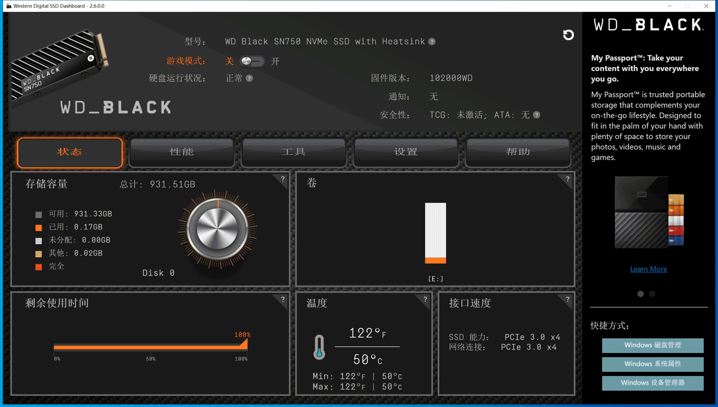Click the 温度 panel help icon

click(425, 300)
